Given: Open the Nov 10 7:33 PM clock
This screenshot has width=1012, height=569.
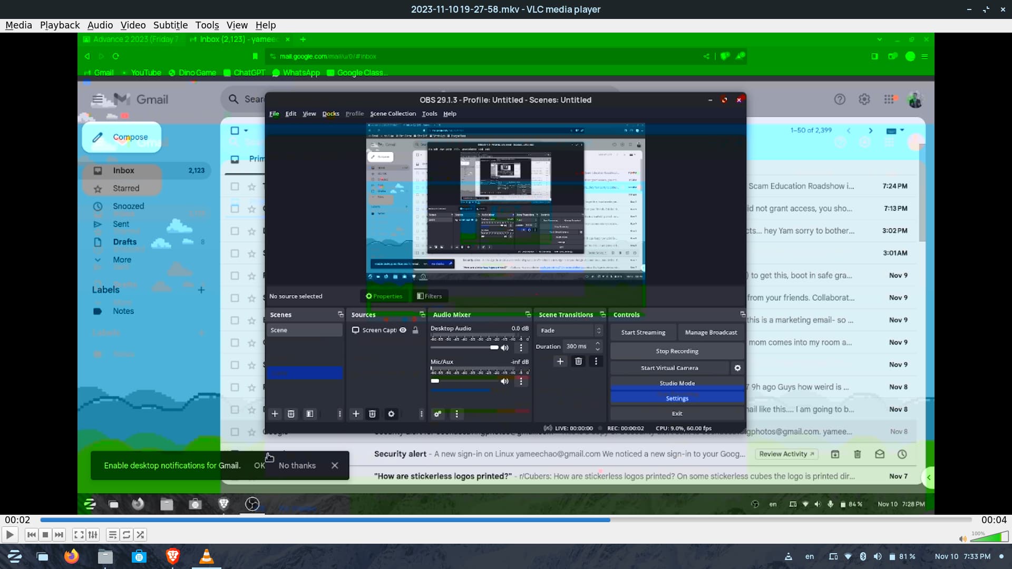Looking at the screenshot, I should point(962,556).
